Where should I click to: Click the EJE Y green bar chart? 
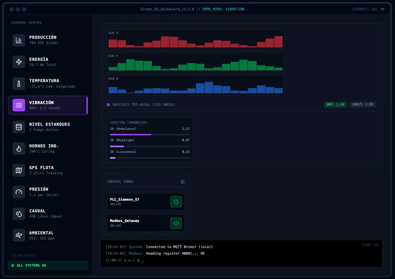point(196,62)
